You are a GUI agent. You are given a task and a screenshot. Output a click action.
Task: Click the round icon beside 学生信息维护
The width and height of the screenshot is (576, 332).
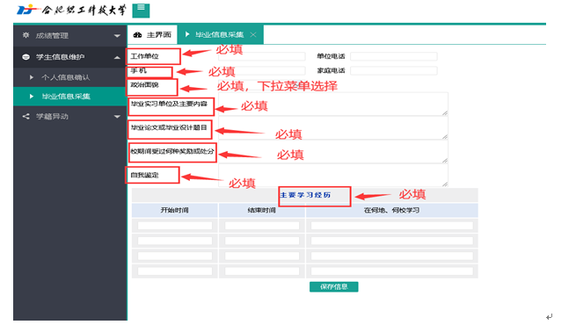pos(26,57)
